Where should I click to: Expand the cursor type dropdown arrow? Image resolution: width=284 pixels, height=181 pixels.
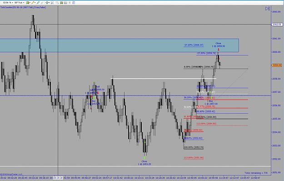point(50,3)
